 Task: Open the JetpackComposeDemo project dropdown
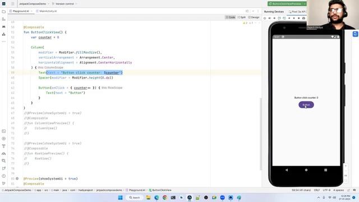pyautogui.click(x=34, y=4)
